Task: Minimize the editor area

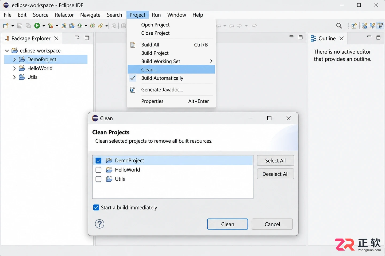Action: click(291, 36)
